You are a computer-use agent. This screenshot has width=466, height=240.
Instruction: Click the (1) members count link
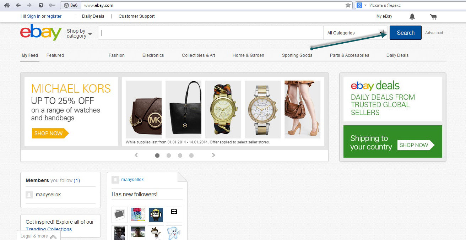pyautogui.click(x=77, y=180)
